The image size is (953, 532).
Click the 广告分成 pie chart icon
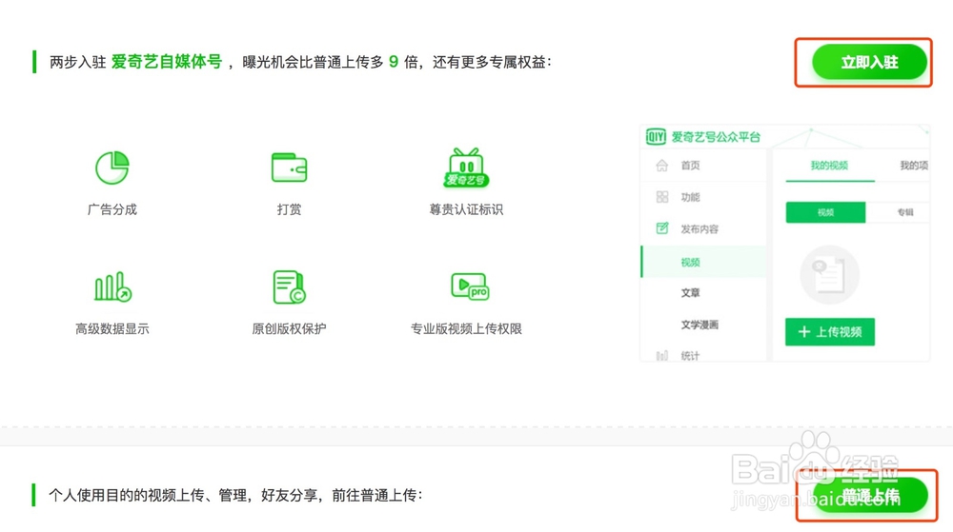click(x=112, y=167)
